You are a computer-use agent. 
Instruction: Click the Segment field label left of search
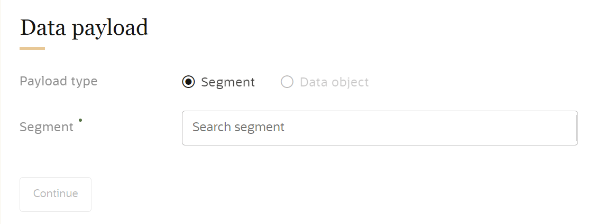pyautogui.click(x=47, y=127)
